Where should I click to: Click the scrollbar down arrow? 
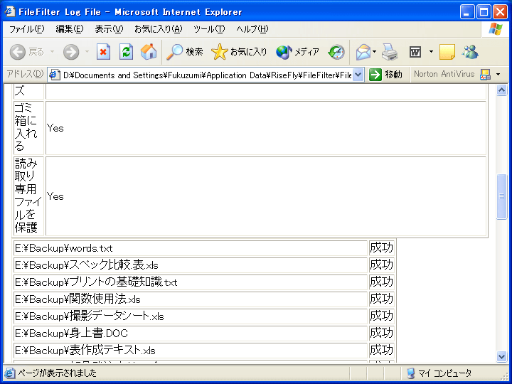[x=501, y=356]
